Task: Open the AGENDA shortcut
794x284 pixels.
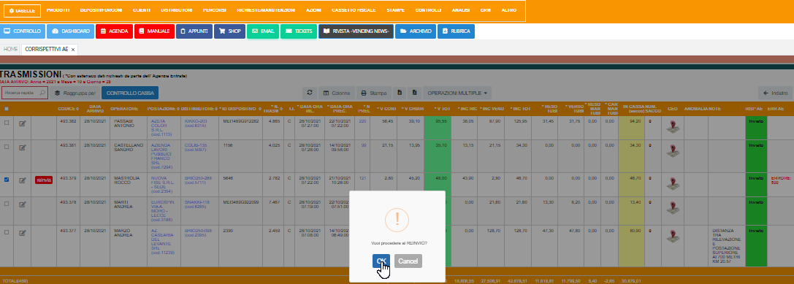Action: [115, 31]
